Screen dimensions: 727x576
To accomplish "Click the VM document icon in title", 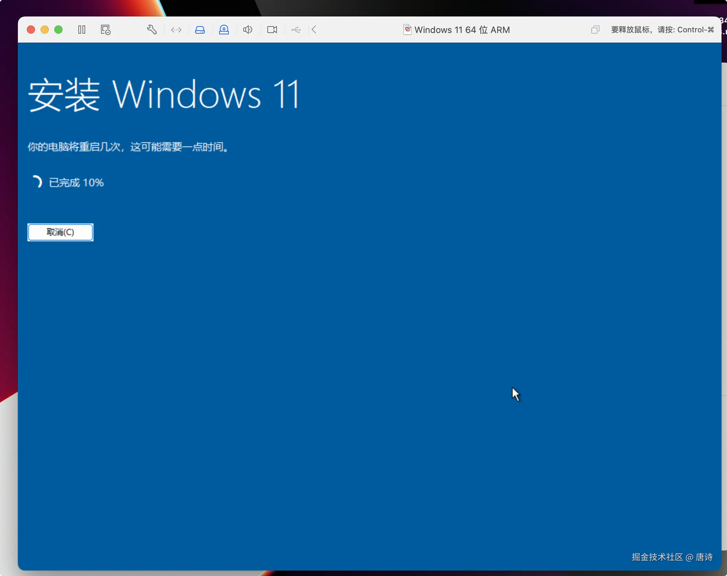I will click(407, 30).
